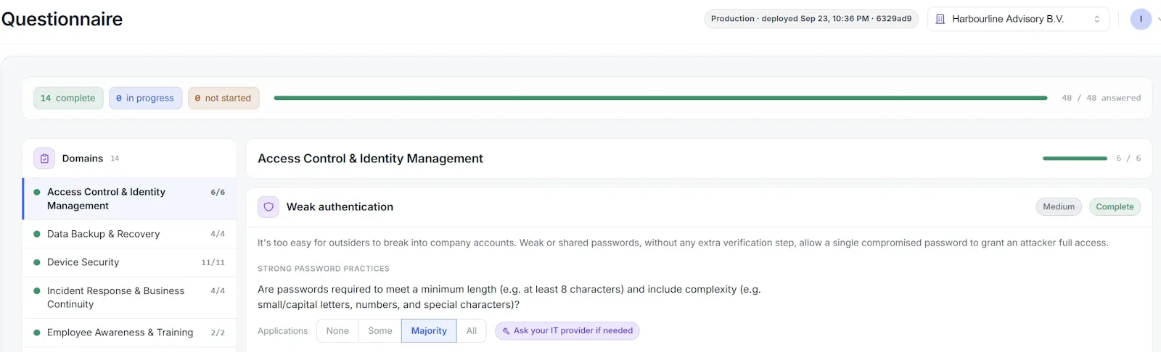The height and width of the screenshot is (352, 1161).
Task: Click the overall 48 answered progress bar
Action: (660, 98)
